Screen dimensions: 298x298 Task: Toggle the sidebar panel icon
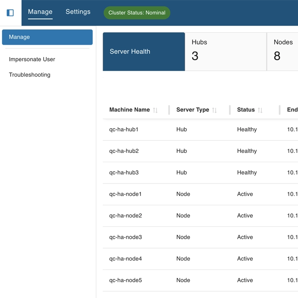point(10,13)
